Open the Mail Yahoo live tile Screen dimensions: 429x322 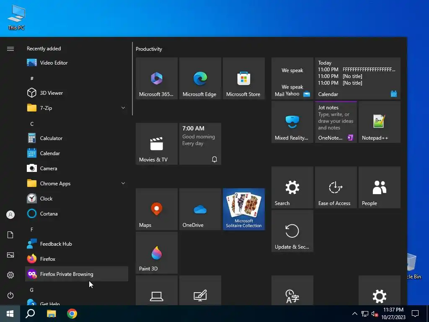pyautogui.click(x=292, y=78)
